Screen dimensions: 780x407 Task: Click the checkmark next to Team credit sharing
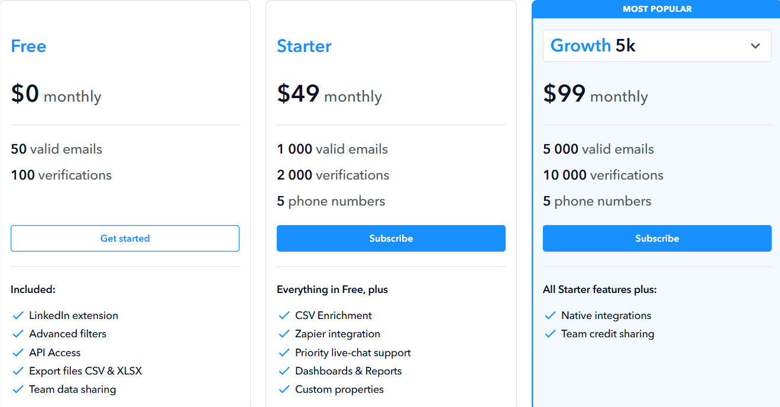[x=550, y=334]
